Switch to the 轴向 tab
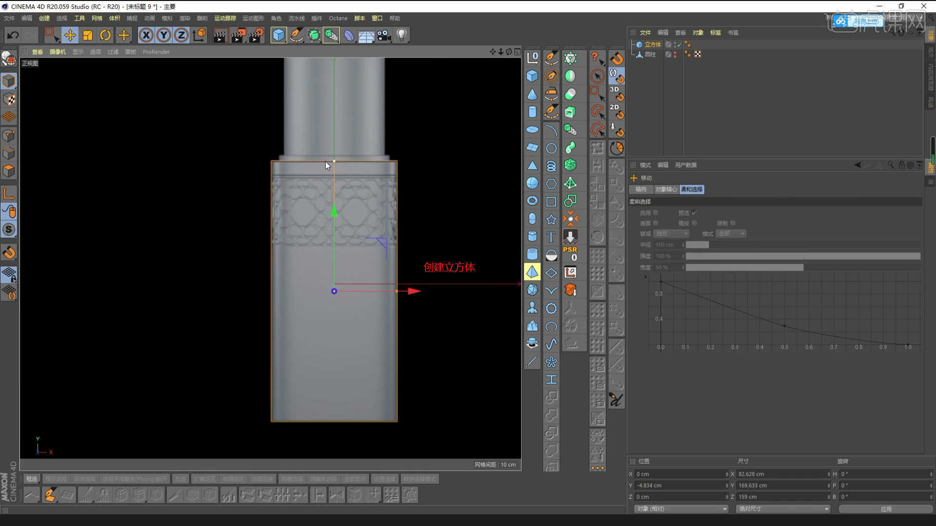The width and height of the screenshot is (936, 526). coord(641,189)
